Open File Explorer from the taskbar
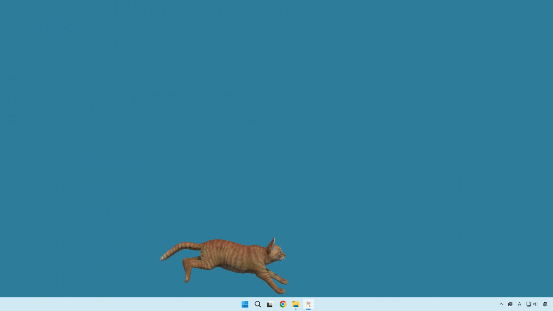Viewport: 553px width, 311px height. point(296,304)
